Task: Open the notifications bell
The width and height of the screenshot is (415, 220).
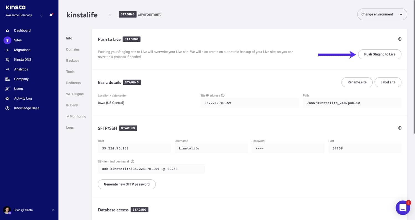Action: (x=51, y=15)
